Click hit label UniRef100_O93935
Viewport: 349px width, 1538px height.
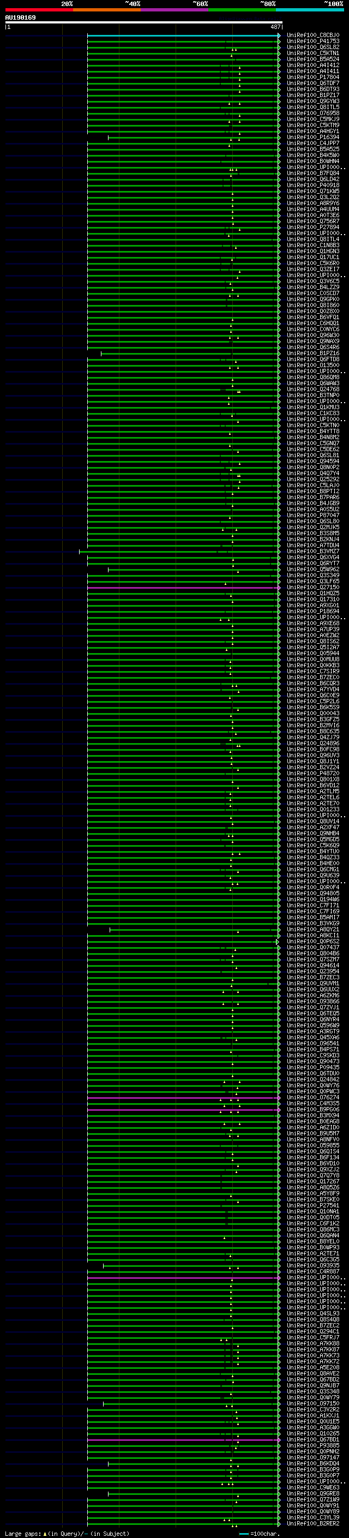(x=313, y=1266)
